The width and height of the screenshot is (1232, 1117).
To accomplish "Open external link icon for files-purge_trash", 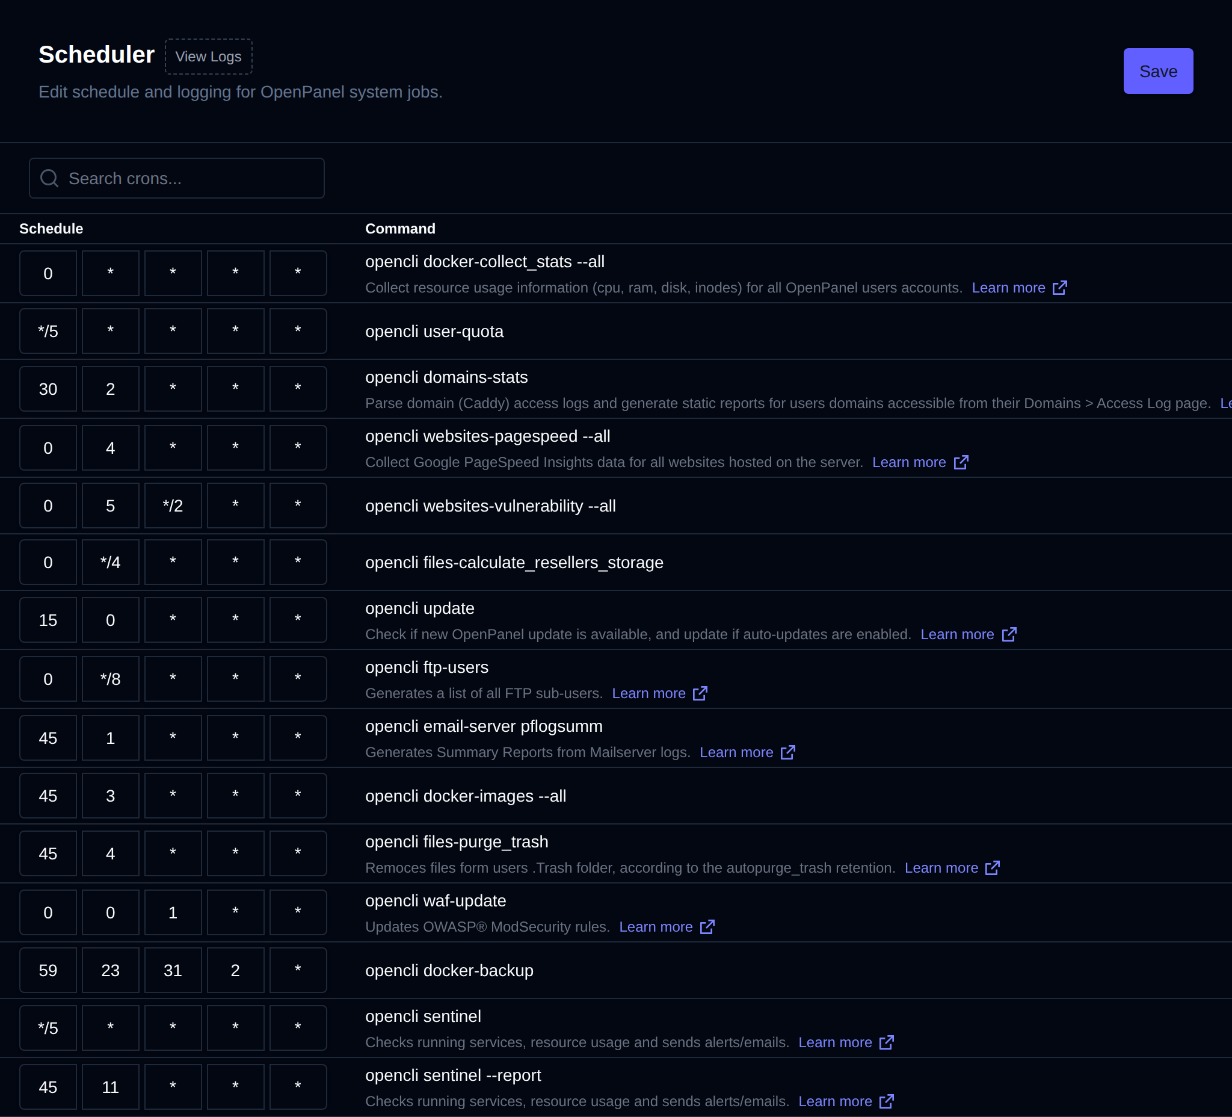I will click(x=993, y=868).
